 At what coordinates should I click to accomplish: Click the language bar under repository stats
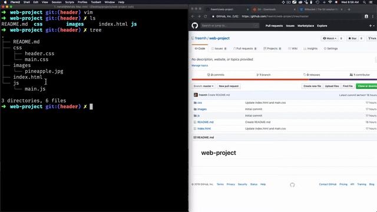click(284, 79)
